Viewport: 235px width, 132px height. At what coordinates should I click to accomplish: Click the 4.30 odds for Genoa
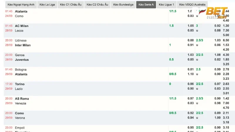click(x=226, y=55)
